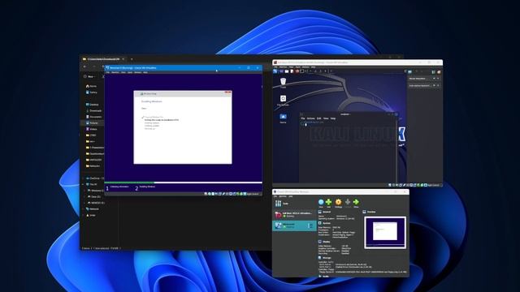Collapse the General section in VM details

click(324, 212)
